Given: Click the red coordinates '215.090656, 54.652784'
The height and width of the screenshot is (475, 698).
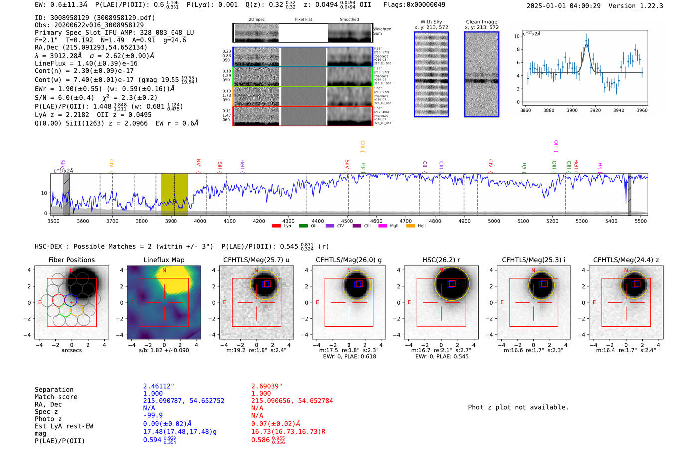Looking at the screenshot, I should 292,401.
